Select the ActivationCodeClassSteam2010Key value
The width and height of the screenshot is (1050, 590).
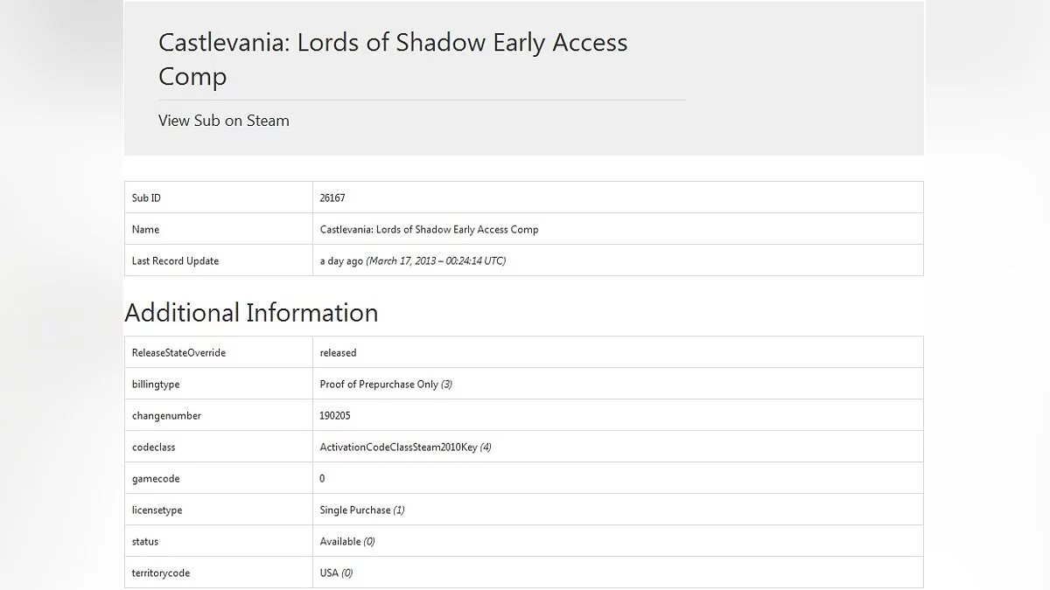[x=399, y=448]
